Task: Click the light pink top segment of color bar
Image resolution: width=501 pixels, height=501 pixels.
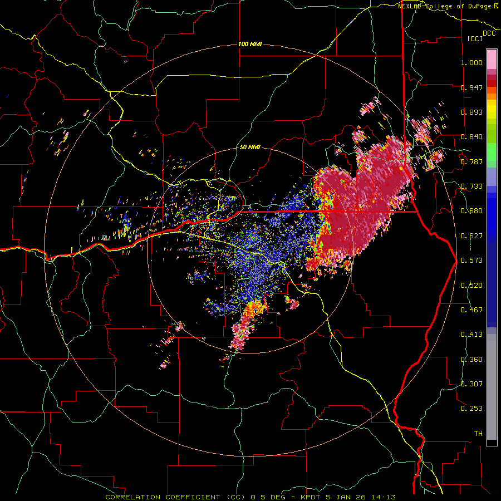Action: (x=492, y=60)
